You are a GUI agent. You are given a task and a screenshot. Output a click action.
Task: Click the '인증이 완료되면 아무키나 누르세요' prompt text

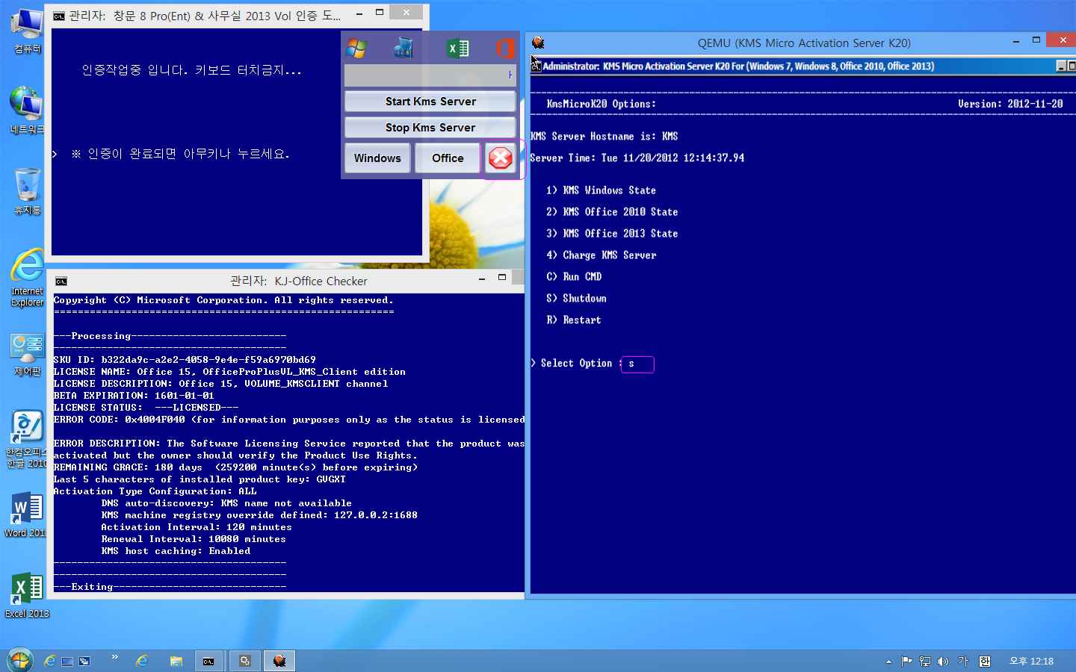pyautogui.click(x=180, y=154)
